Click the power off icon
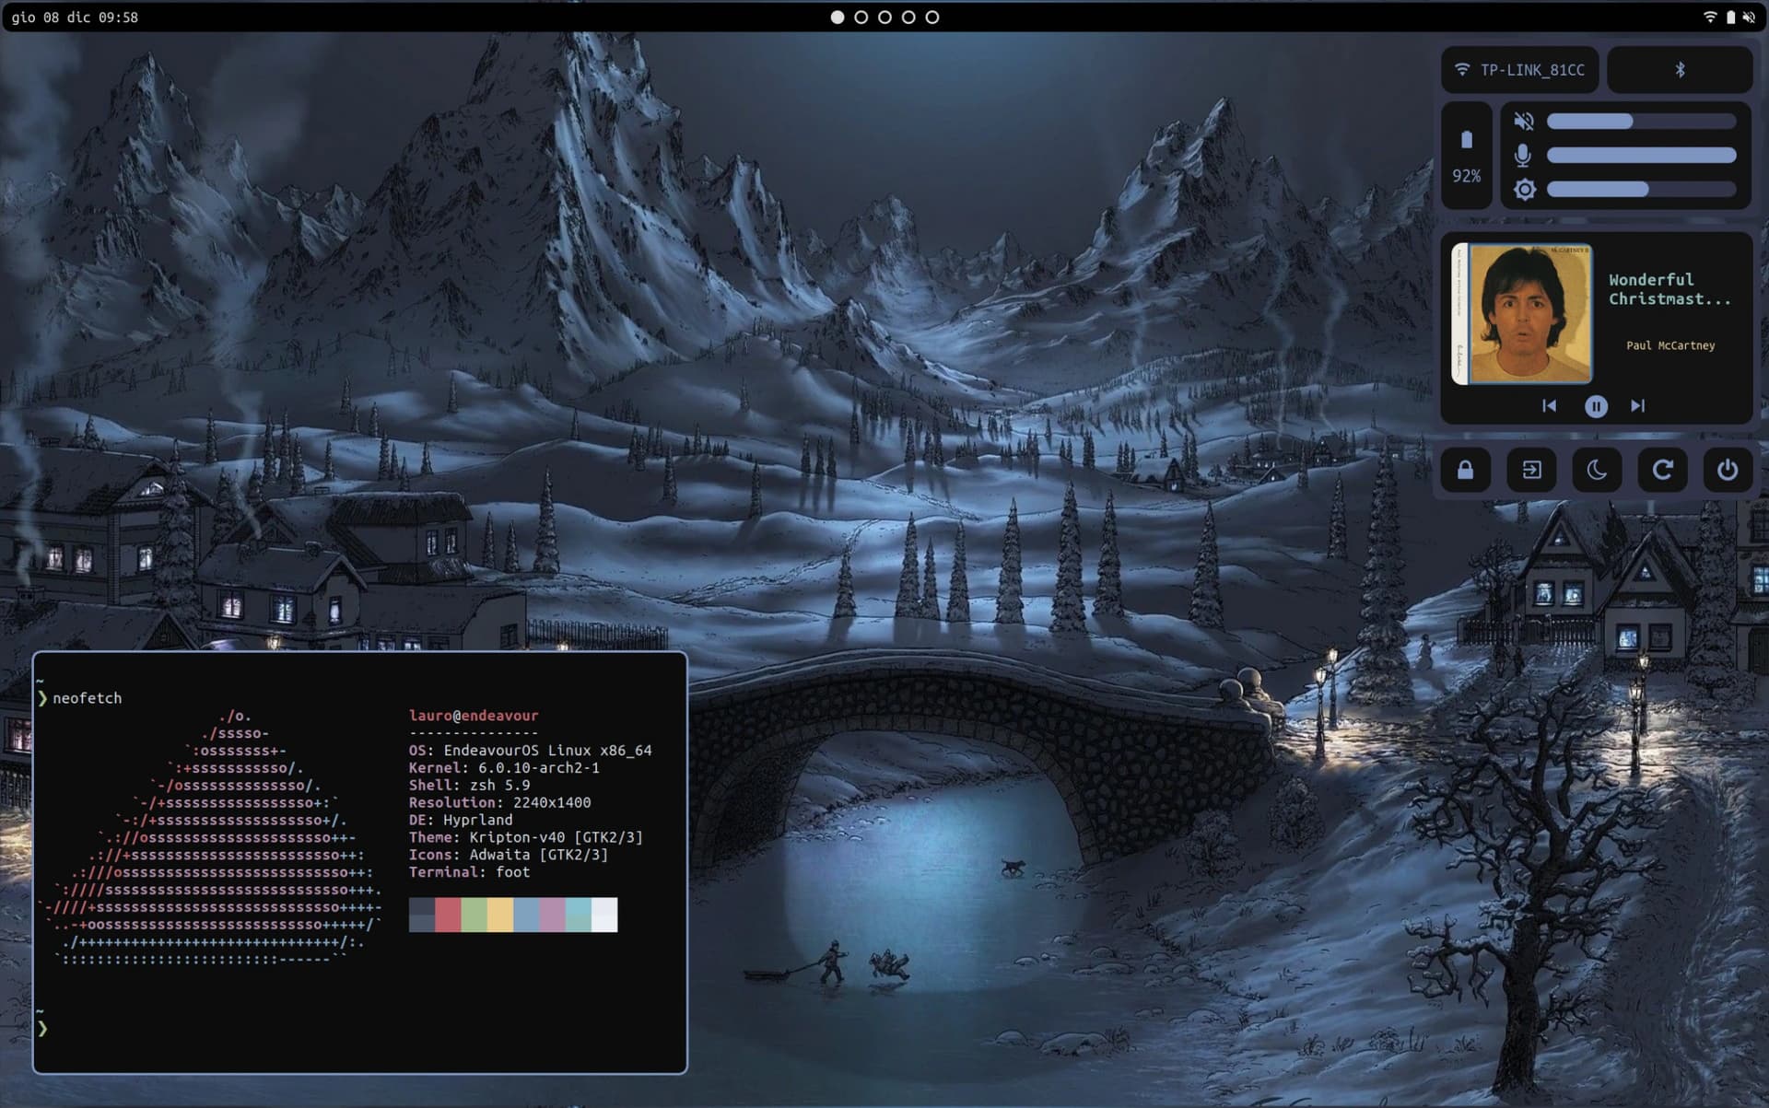 [x=1728, y=471]
